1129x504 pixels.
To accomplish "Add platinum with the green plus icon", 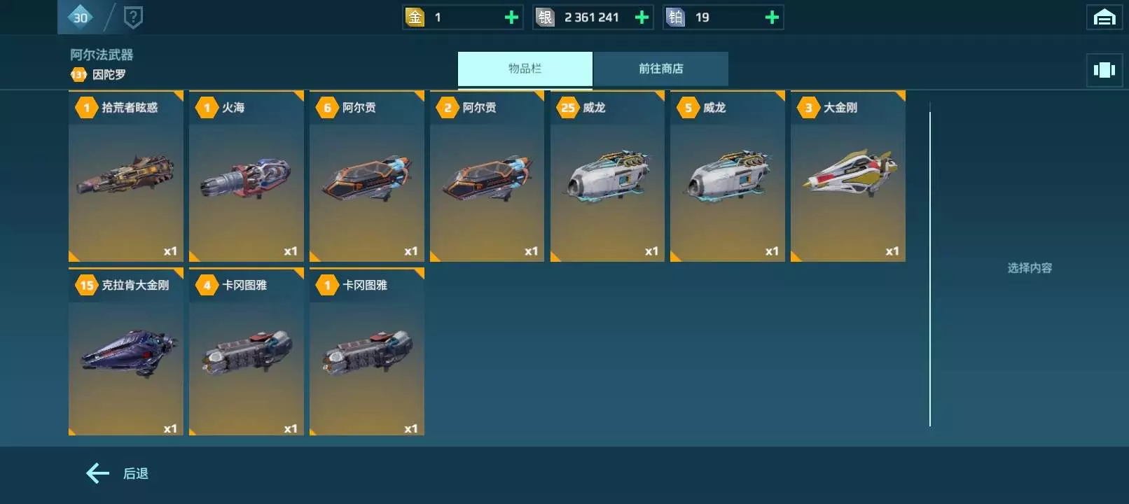I will (x=772, y=17).
